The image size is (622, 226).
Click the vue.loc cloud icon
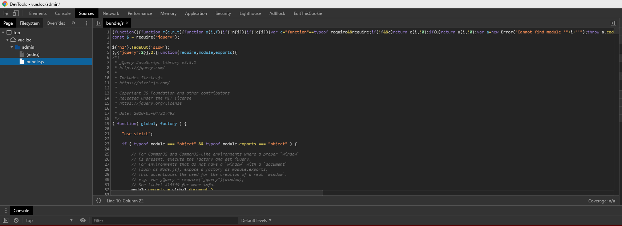(x=13, y=40)
